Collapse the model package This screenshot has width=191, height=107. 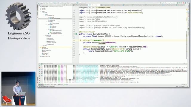pyautogui.click(x=47, y=25)
